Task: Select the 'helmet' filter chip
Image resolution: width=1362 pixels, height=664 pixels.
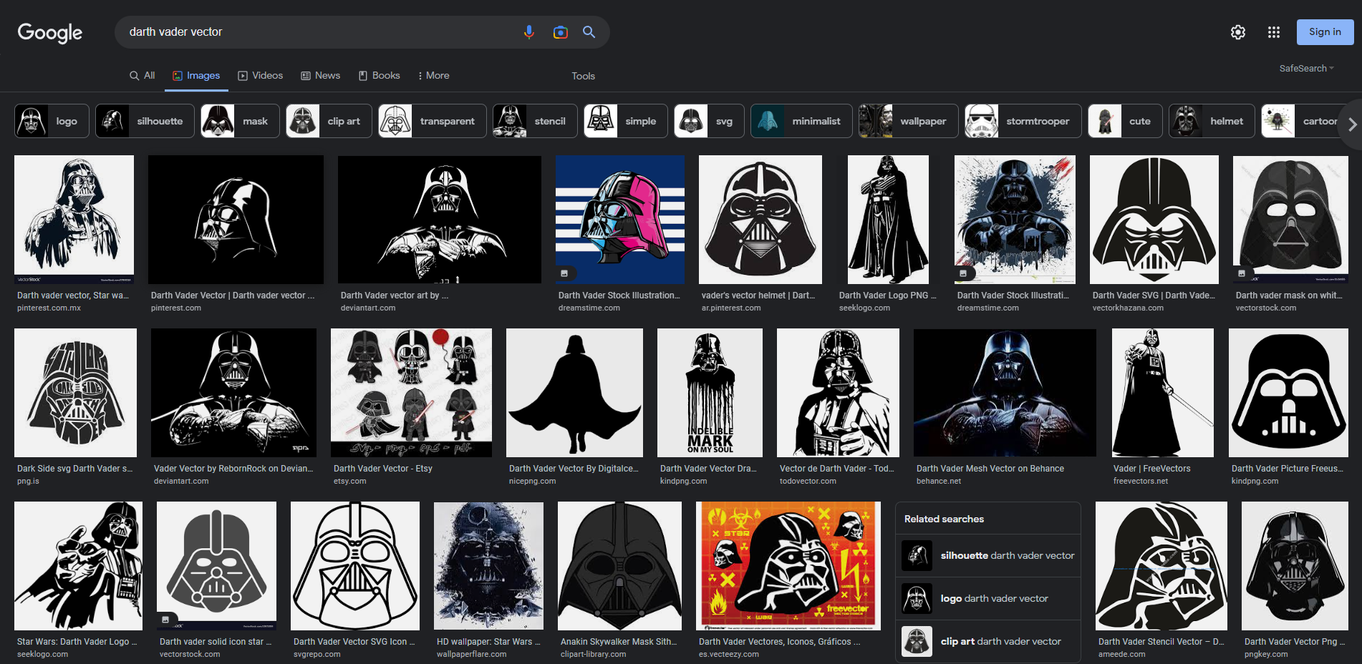Action: 1212,121
